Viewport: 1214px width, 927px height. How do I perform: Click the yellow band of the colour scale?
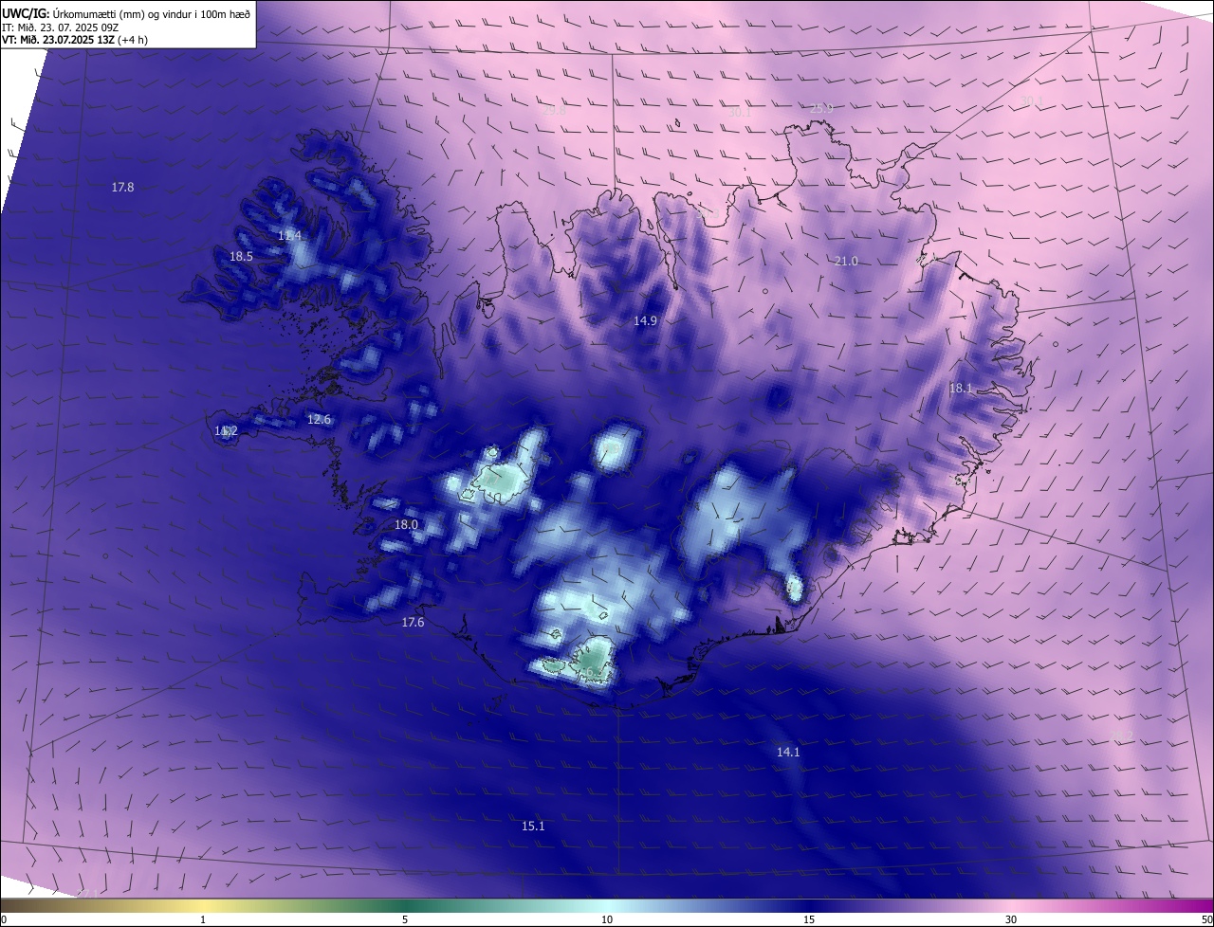tap(204, 905)
